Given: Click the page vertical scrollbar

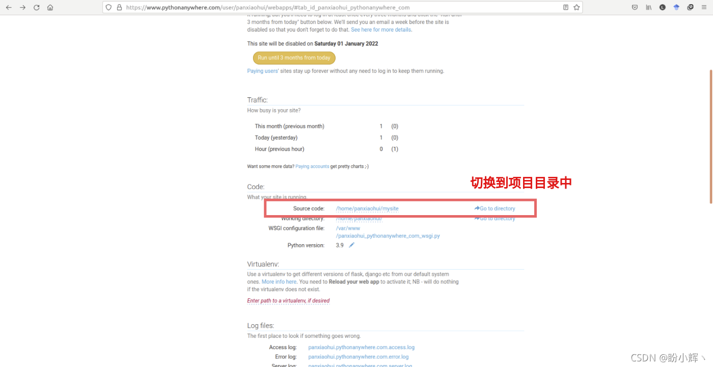Looking at the screenshot, I should tap(710, 136).
